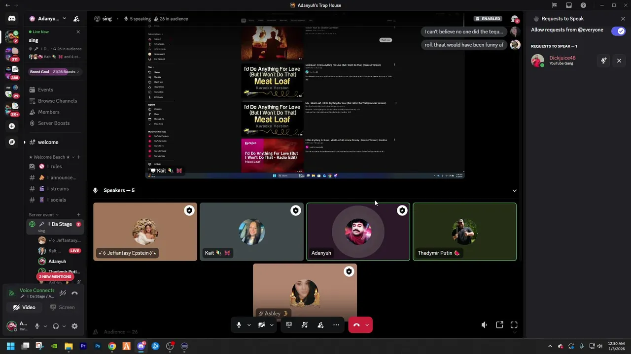Dismiss Dickjuice48's speak request
This screenshot has height=354, width=631.
click(x=619, y=61)
